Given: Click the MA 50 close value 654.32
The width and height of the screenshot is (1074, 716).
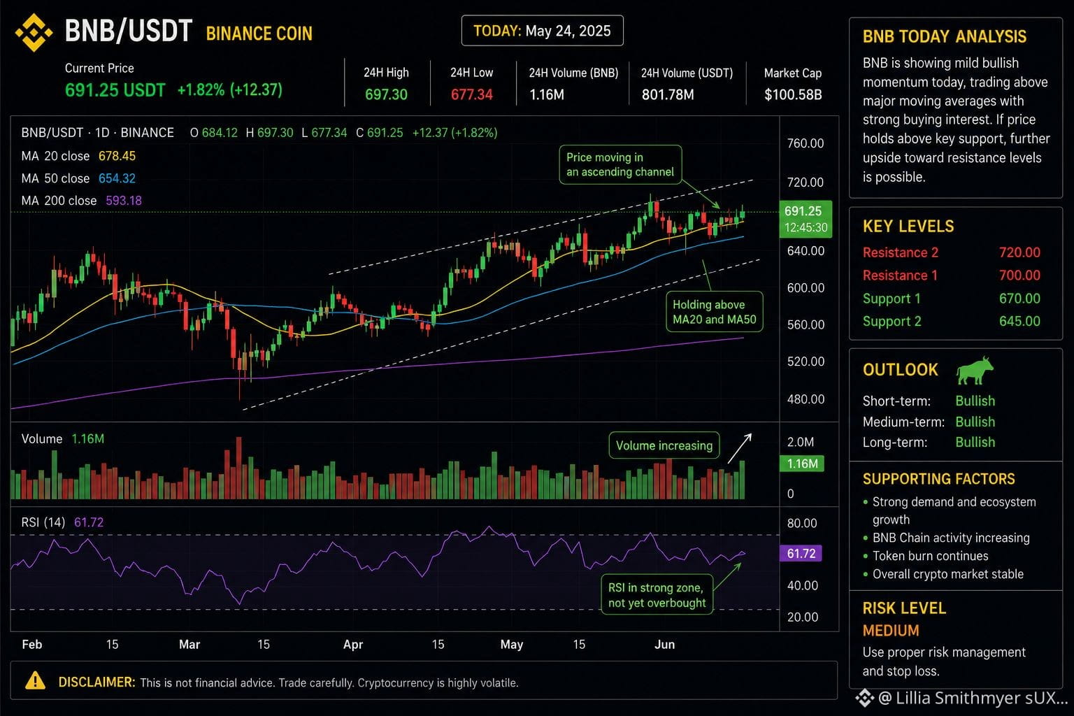Looking at the screenshot, I should pyautogui.click(x=117, y=178).
